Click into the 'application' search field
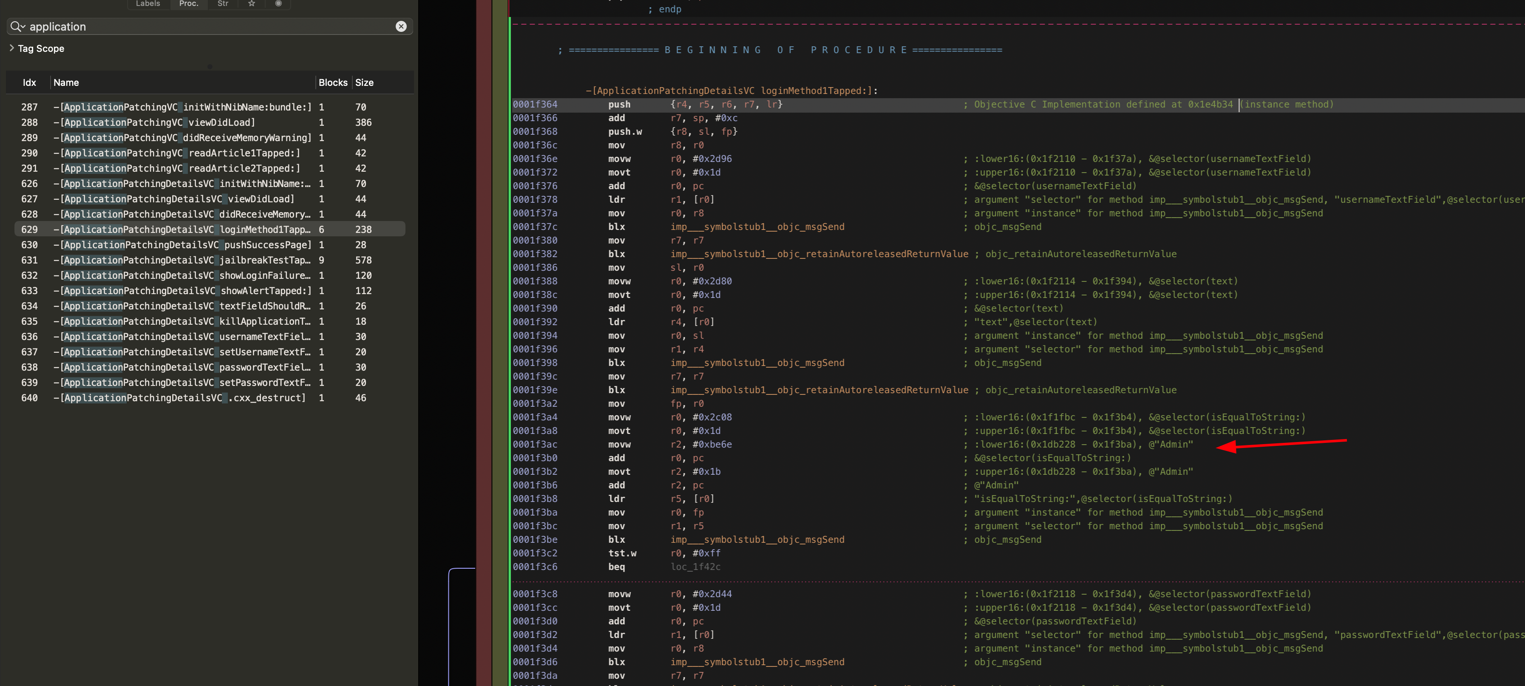The height and width of the screenshot is (686, 1525). pos(210,27)
